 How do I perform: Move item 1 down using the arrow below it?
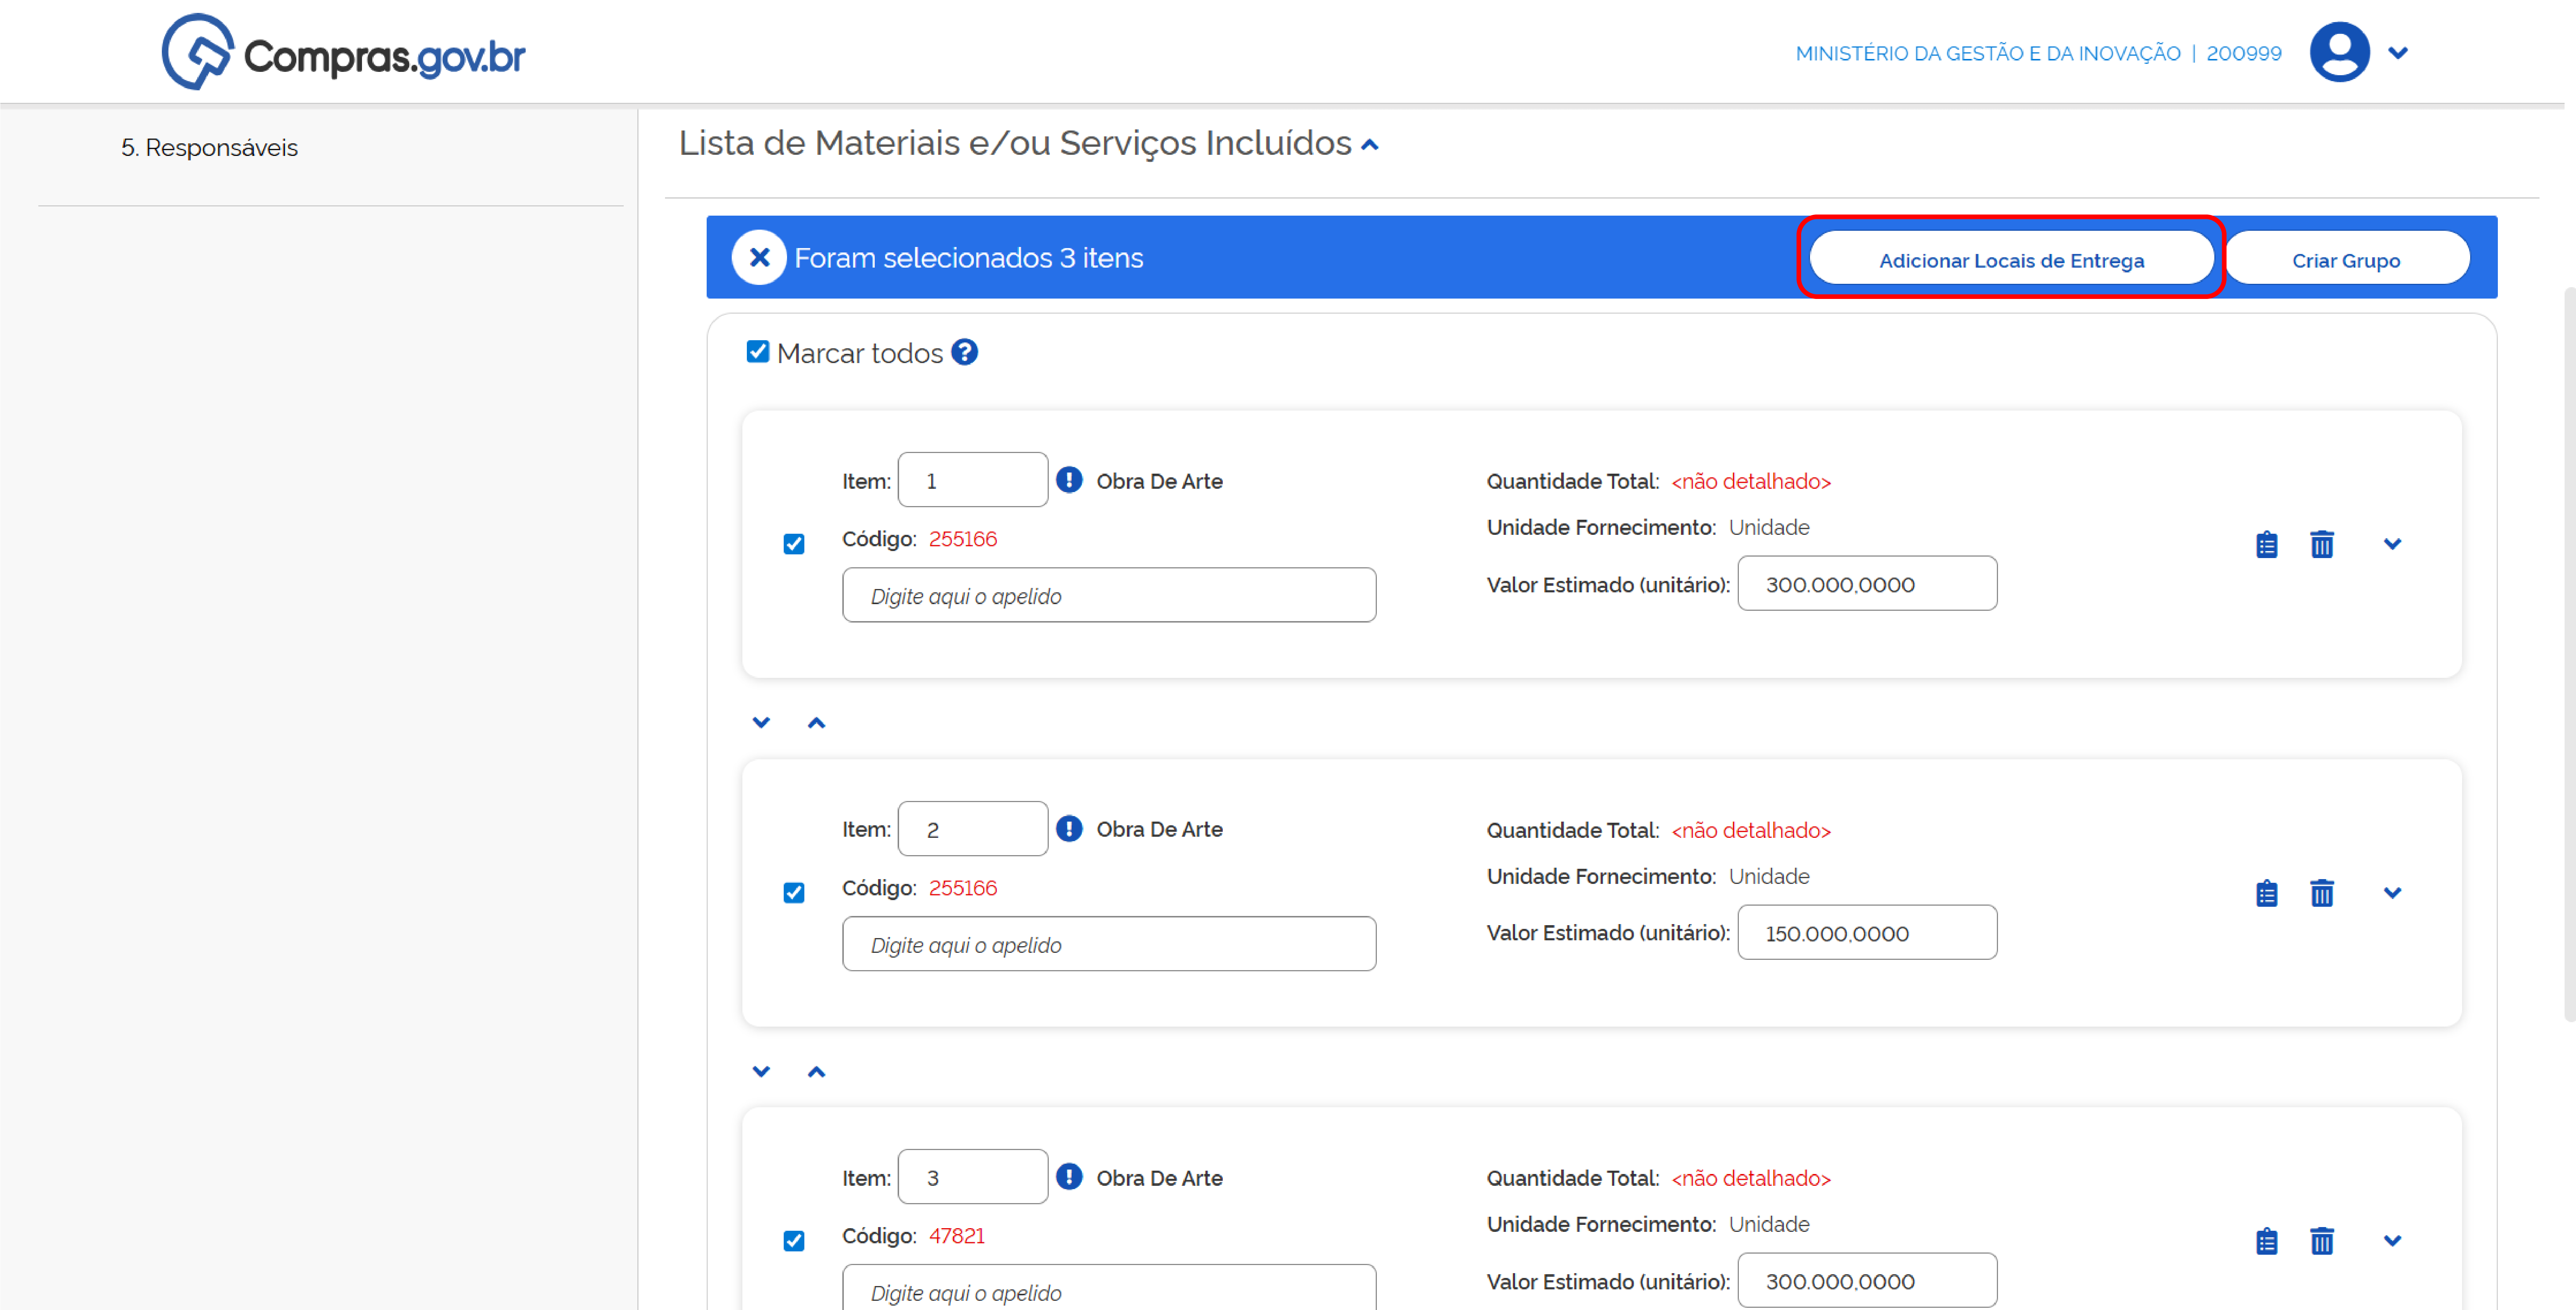[x=761, y=722]
